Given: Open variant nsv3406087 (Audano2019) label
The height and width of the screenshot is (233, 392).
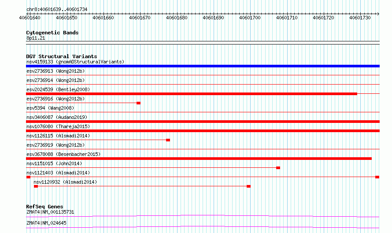Looking at the screenshot, I should pos(57,117).
